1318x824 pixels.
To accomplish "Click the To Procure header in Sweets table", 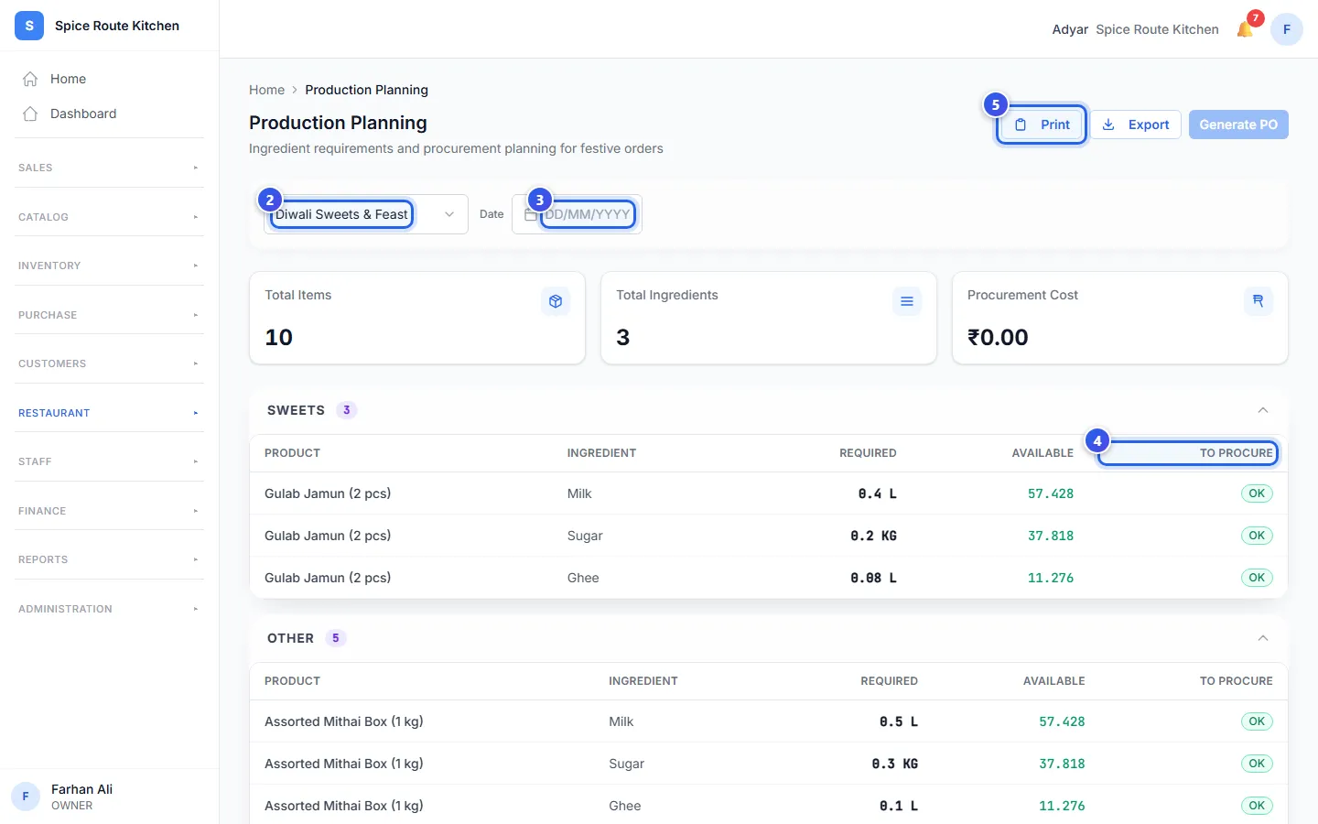I will pyautogui.click(x=1236, y=453).
